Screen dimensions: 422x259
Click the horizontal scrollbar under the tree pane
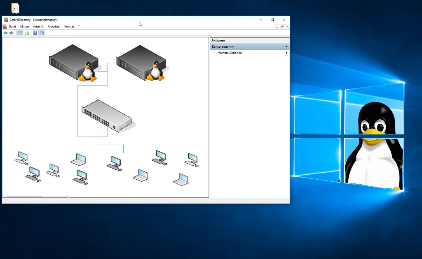tap(25, 197)
